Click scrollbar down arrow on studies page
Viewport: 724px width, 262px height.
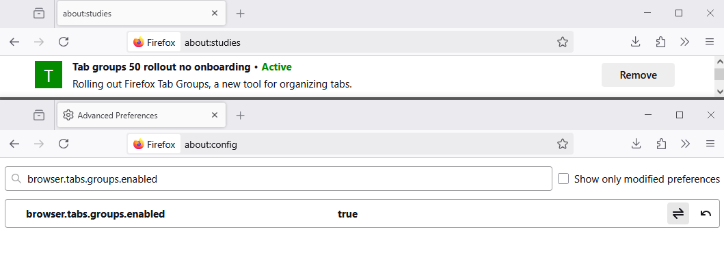click(x=719, y=92)
